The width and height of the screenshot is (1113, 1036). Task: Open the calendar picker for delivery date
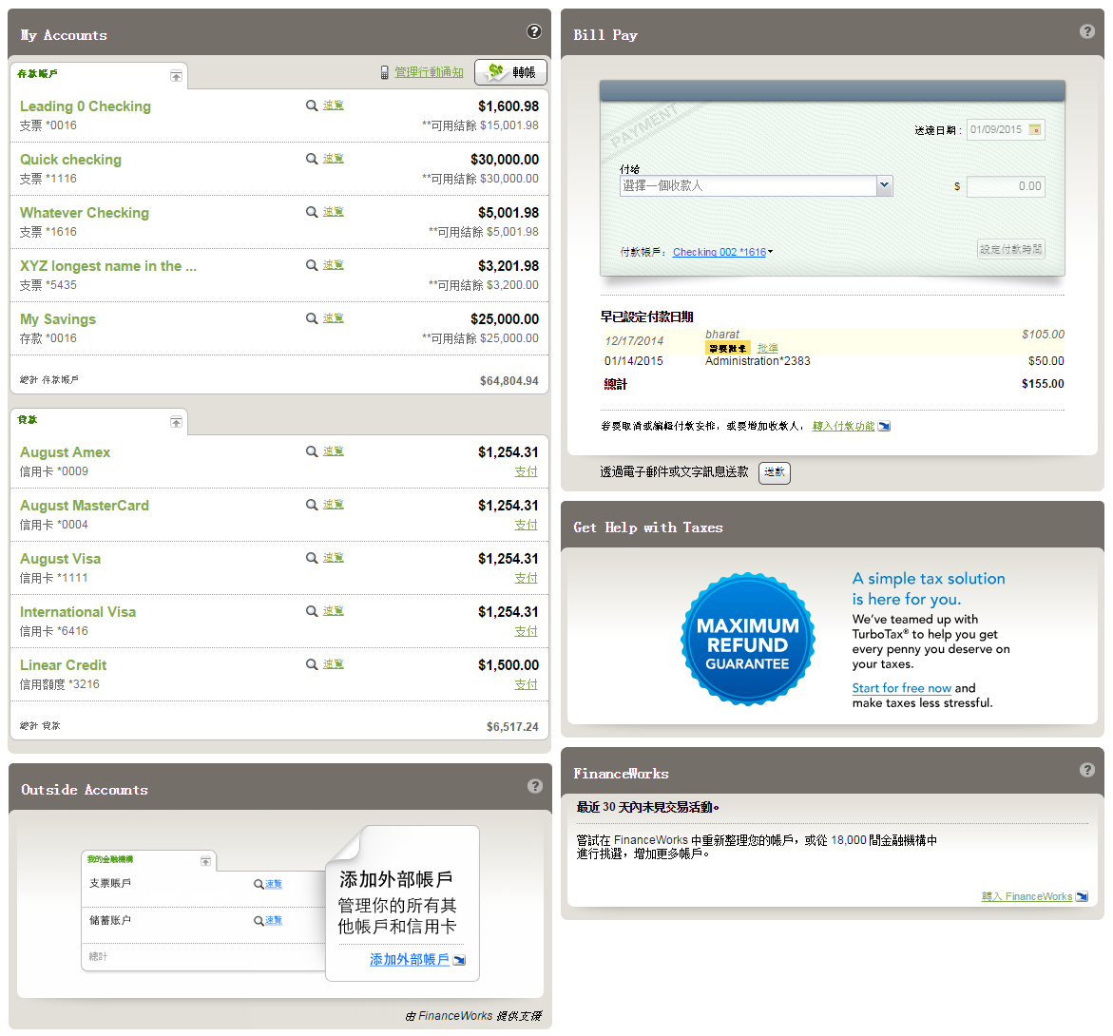[x=1035, y=129]
